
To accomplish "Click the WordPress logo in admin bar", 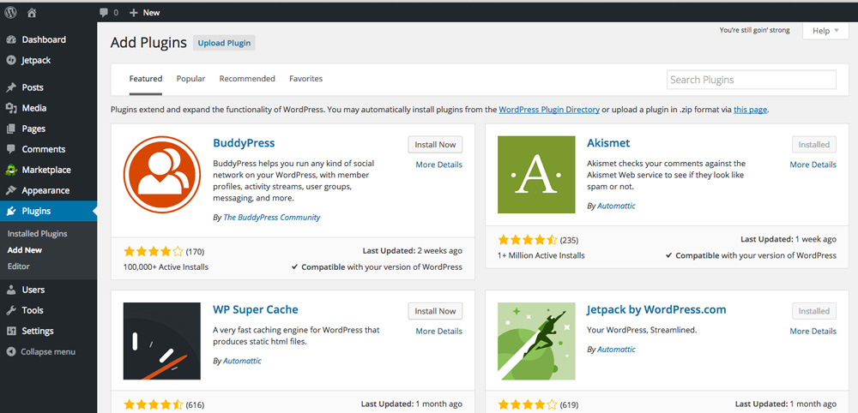I will pos(11,12).
